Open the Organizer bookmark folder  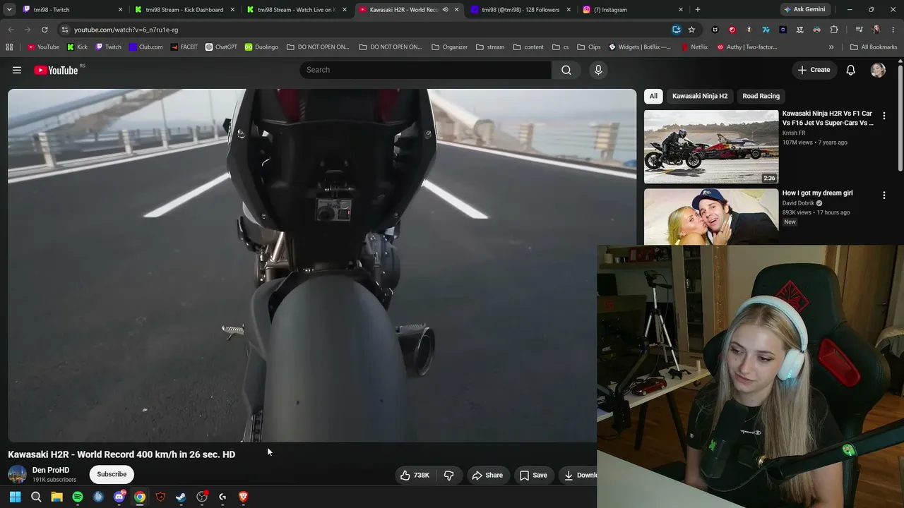(449, 47)
